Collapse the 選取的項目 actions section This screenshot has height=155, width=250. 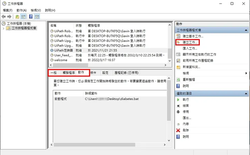click(x=246, y=94)
